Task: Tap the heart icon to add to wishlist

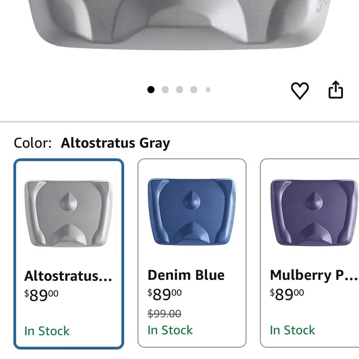Action: coord(300,91)
